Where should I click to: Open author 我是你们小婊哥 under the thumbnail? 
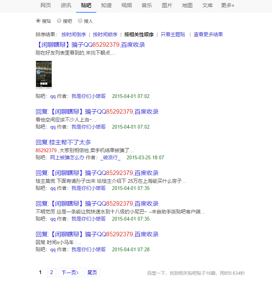click(x=89, y=96)
